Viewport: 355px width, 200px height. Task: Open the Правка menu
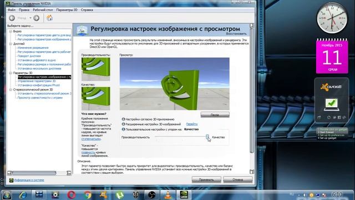(x=24, y=10)
